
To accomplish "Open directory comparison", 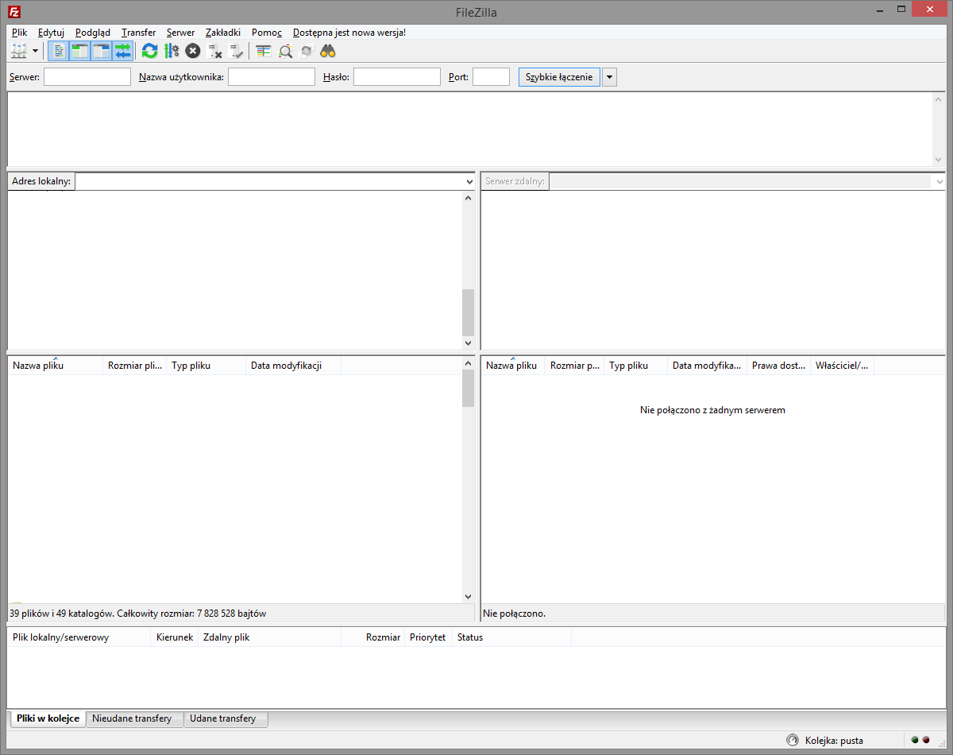I will click(x=284, y=51).
